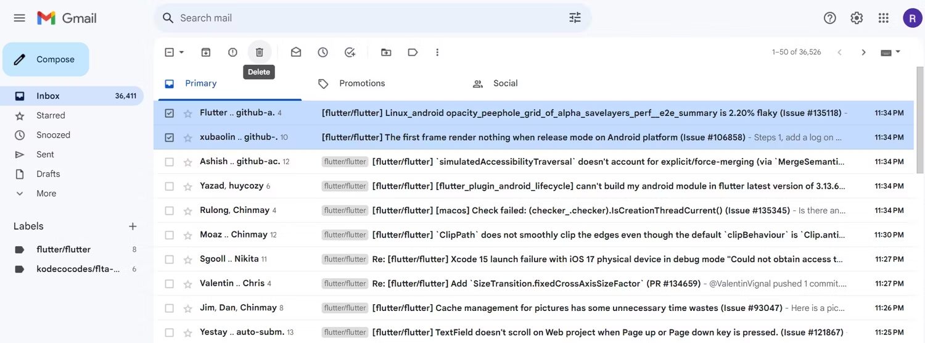925x343 pixels.
Task: Click the Move to folder icon
Action: point(386,52)
